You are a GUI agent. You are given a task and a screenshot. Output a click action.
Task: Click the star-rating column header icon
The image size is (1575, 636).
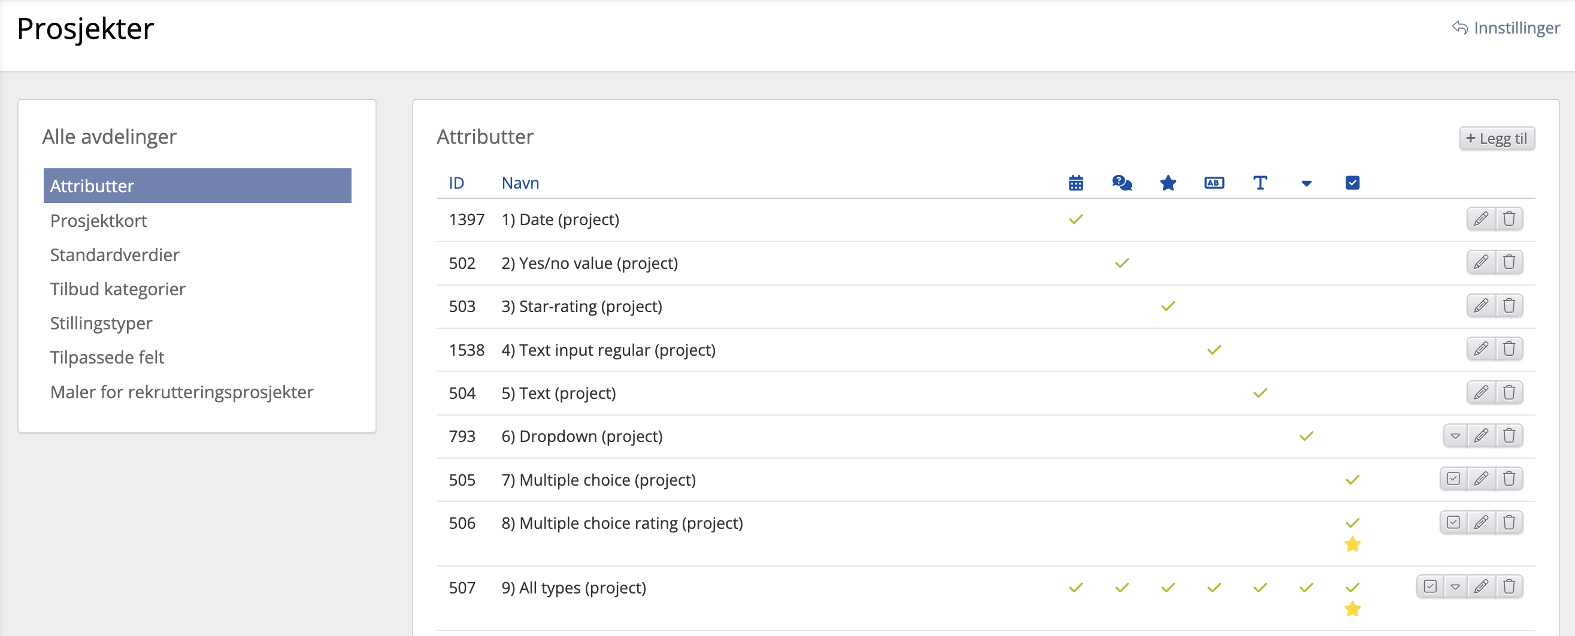pos(1168,183)
